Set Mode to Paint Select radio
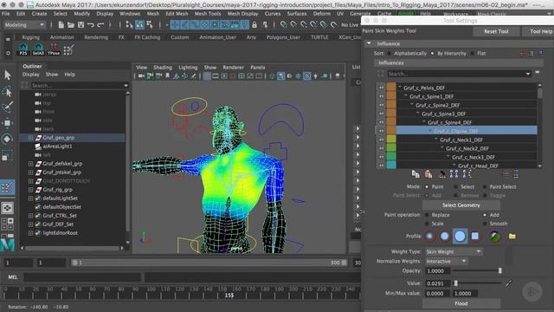Viewport: 554px width, 312px height. (485, 187)
